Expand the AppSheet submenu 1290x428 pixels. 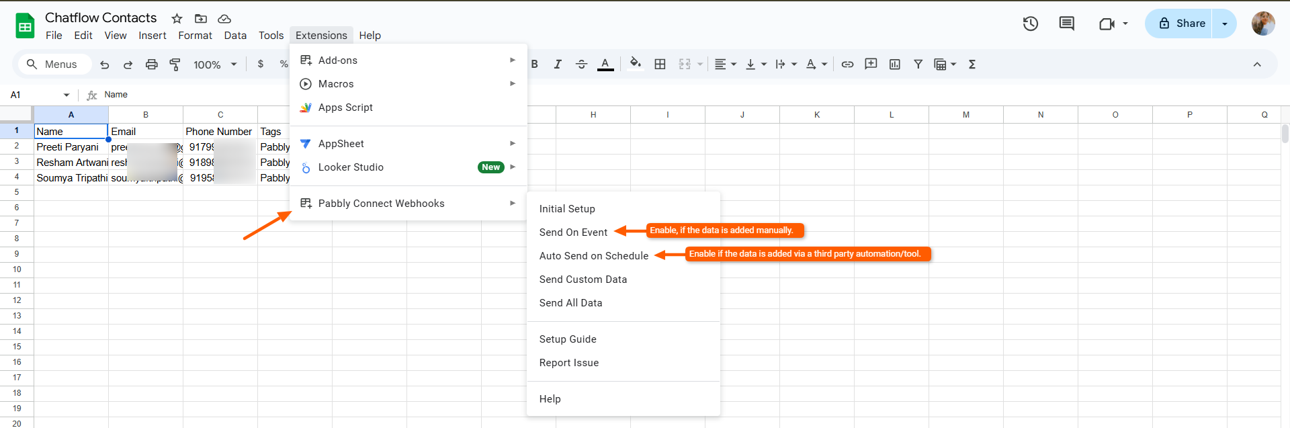point(408,144)
